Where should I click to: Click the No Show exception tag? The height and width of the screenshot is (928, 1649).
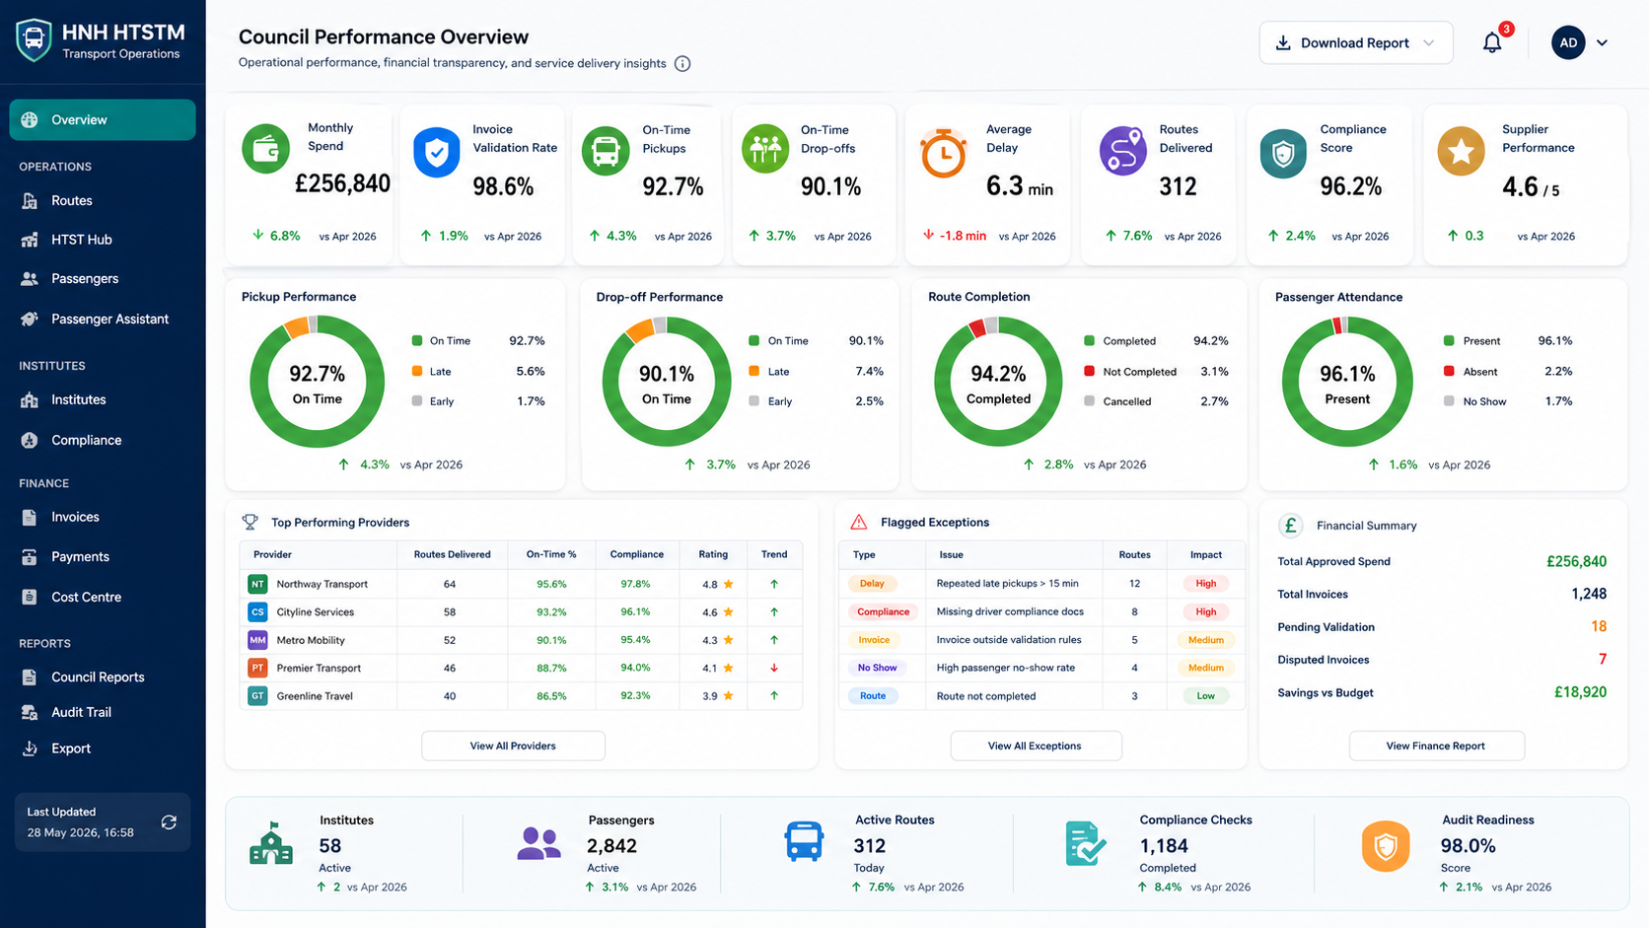(x=877, y=668)
